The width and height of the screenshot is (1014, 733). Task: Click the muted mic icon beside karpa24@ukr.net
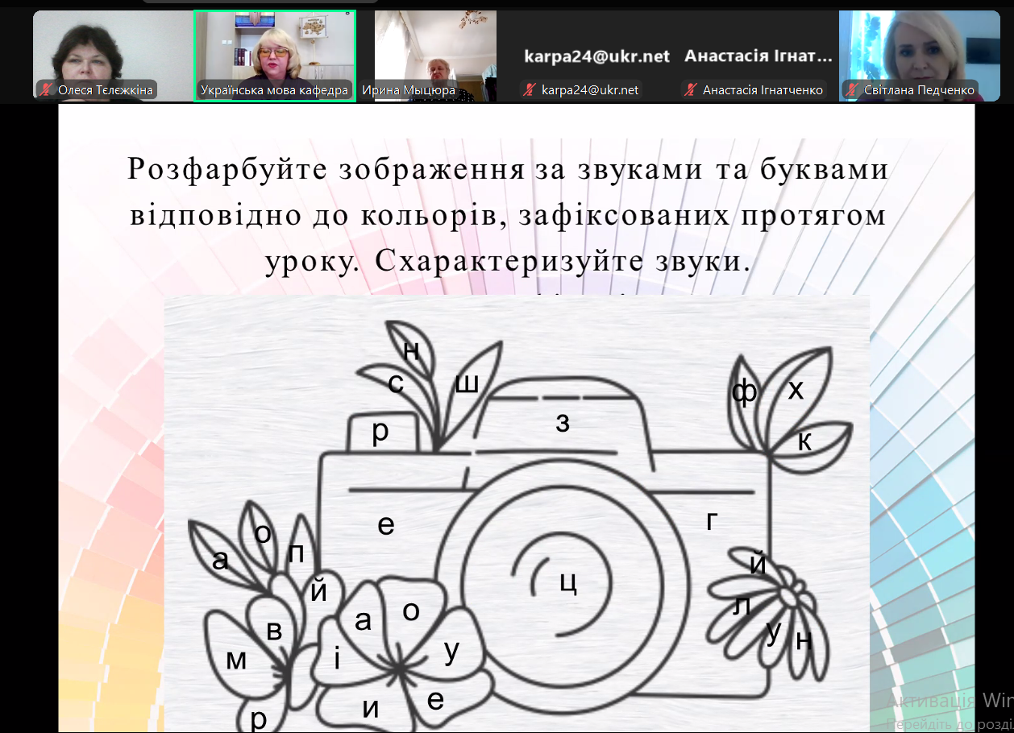coord(528,89)
